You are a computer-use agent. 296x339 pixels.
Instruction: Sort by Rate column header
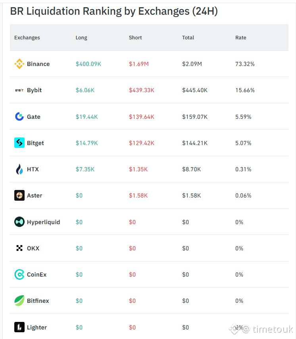coord(241,38)
